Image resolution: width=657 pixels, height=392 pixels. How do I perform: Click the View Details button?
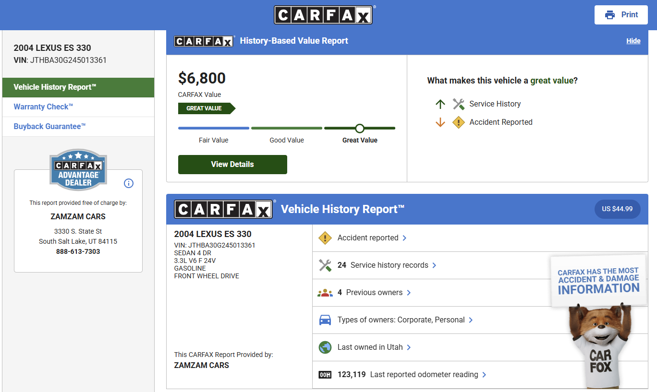coord(232,165)
